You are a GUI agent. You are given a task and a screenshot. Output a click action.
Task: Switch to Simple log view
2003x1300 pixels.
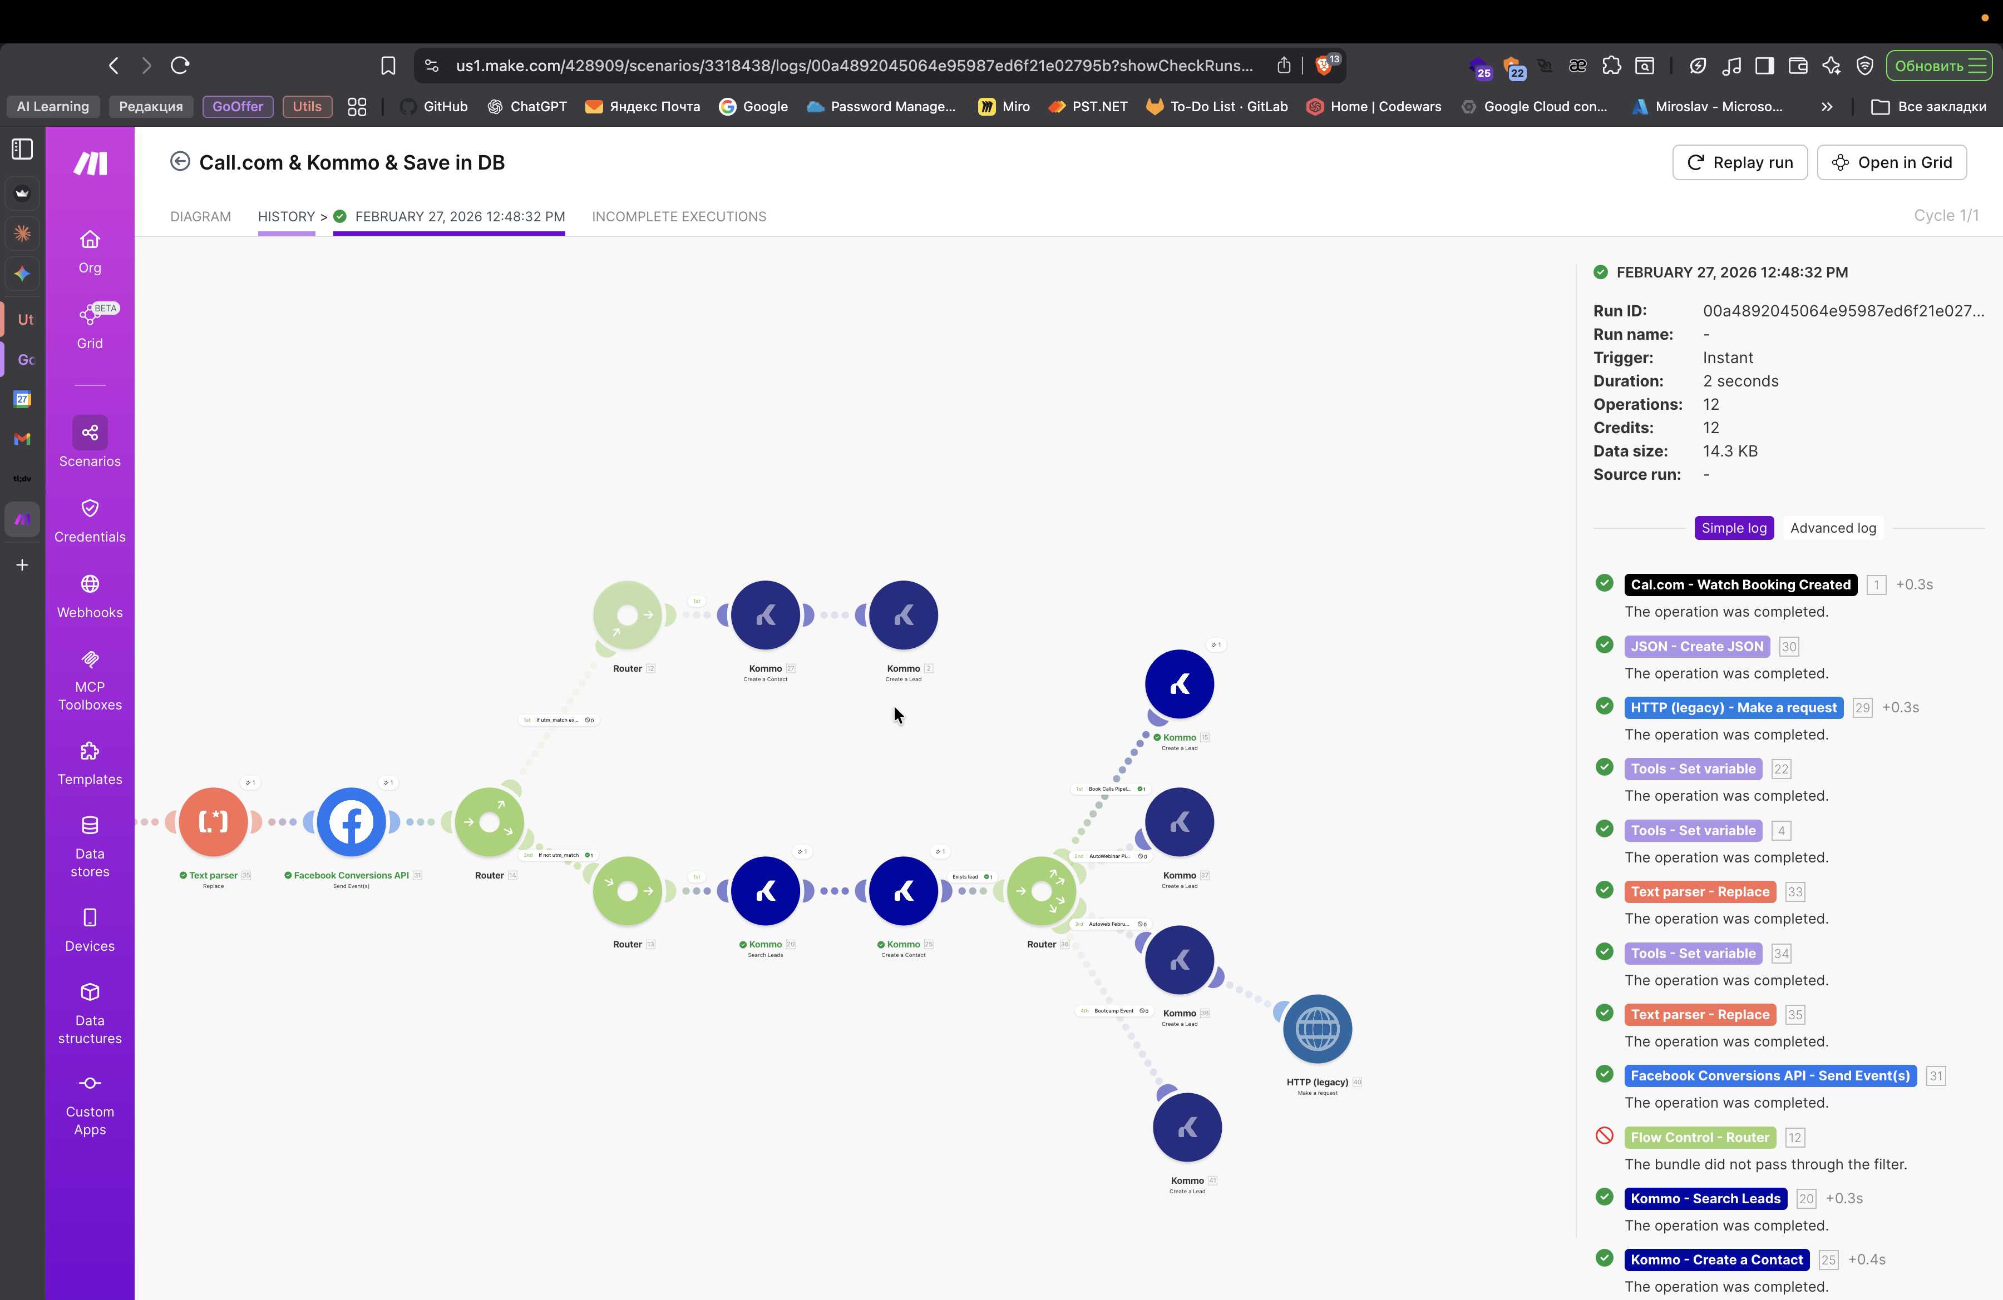1734,528
